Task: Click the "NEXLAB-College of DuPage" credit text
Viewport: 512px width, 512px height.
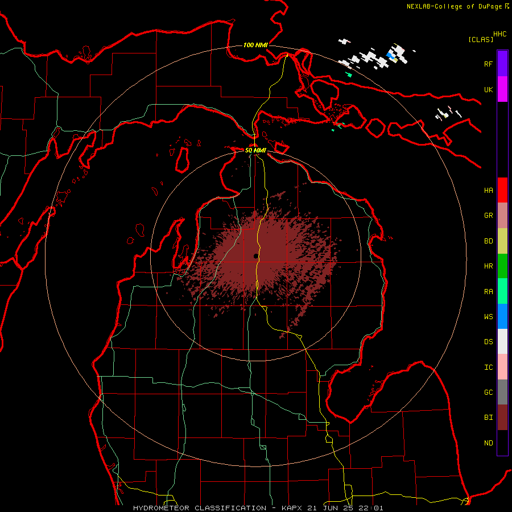Action: [x=454, y=6]
